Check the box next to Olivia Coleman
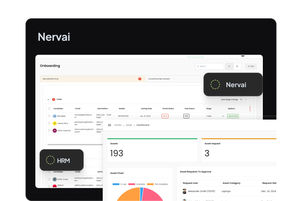The height and width of the screenshot is (201, 302). (x=49, y=130)
